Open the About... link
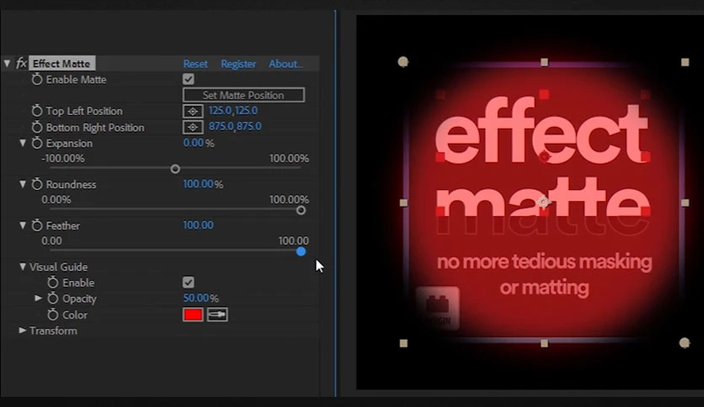The height and width of the screenshot is (407, 704). pos(285,64)
